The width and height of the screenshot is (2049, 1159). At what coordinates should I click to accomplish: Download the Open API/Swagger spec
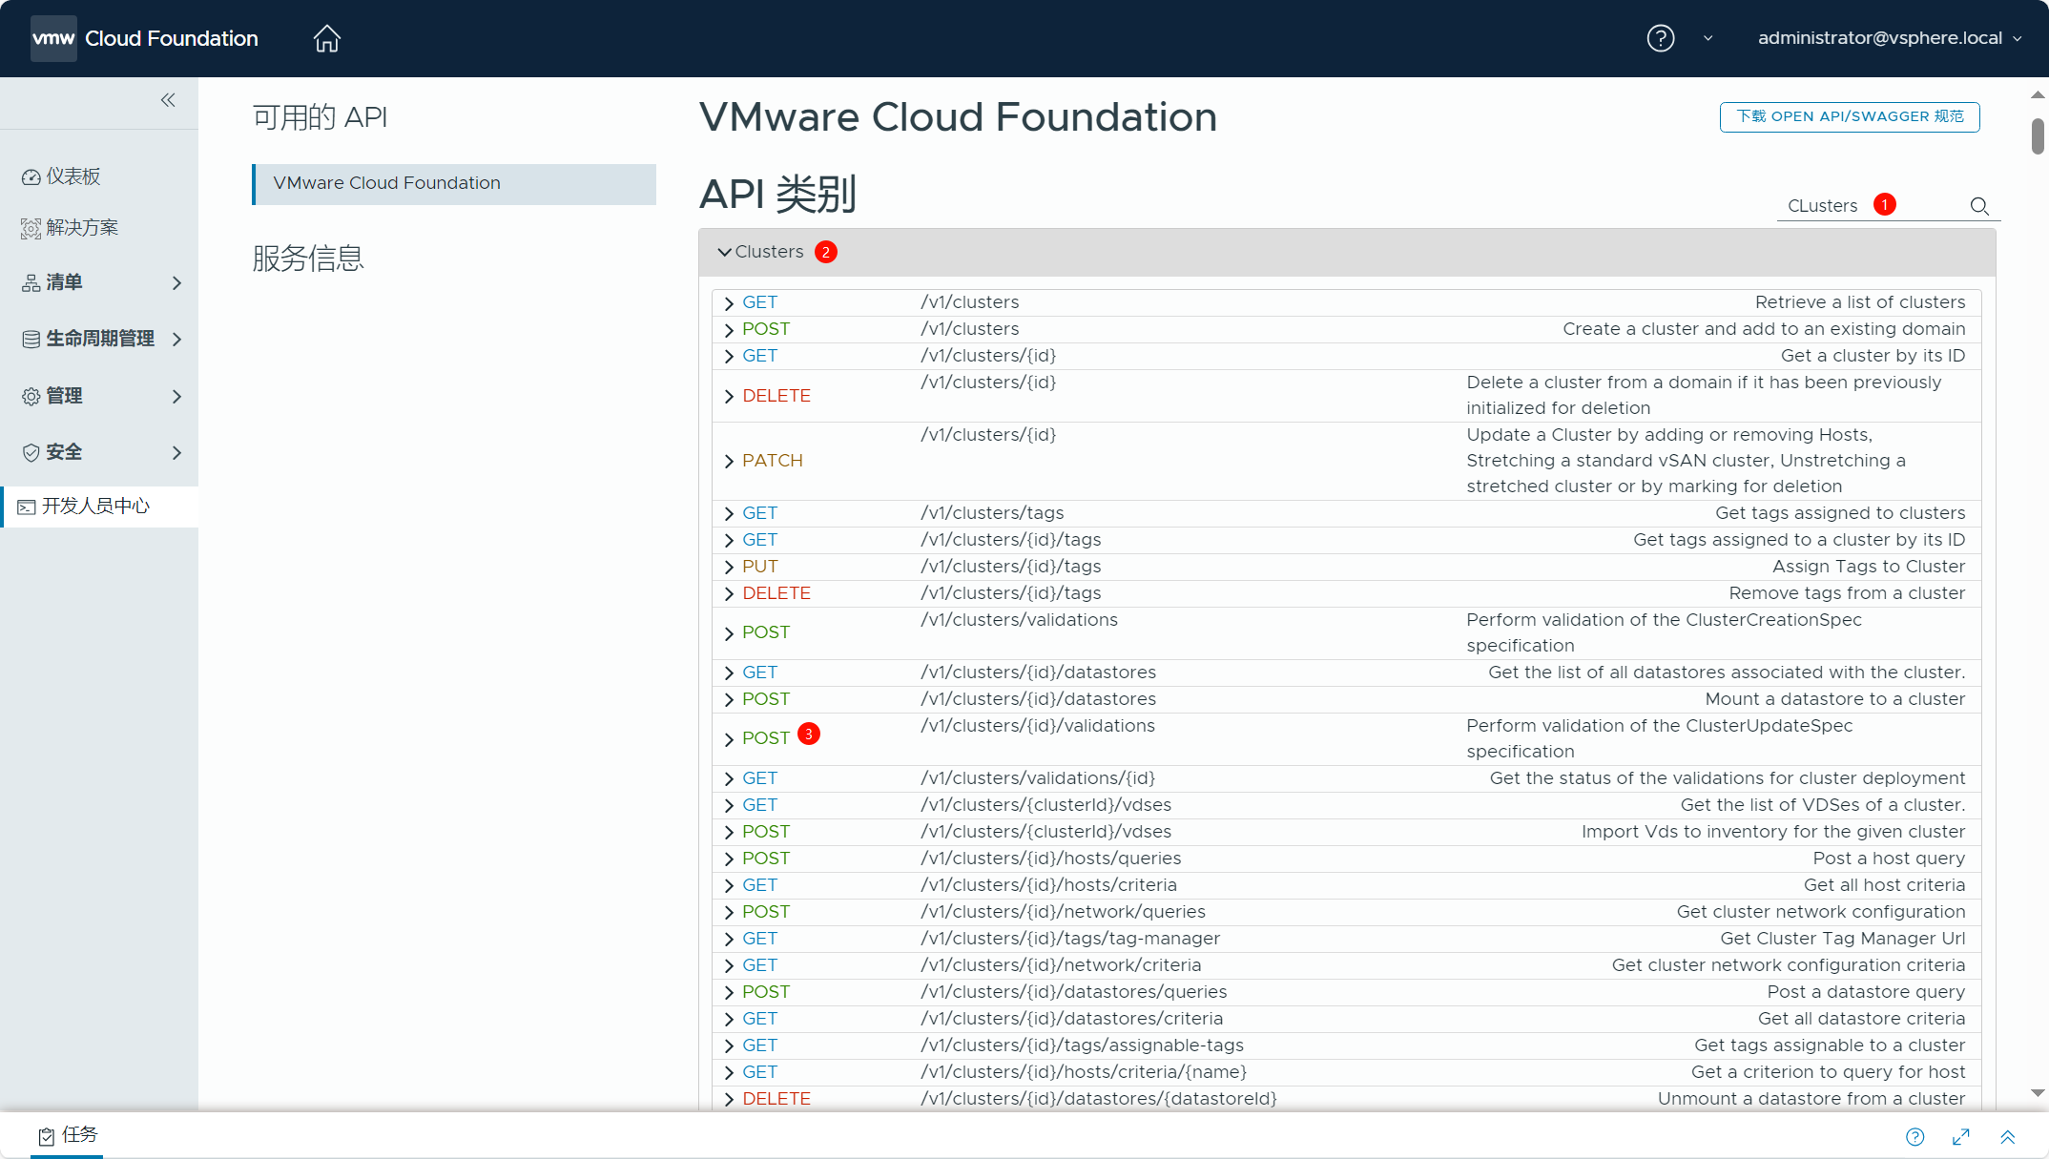[1849, 116]
